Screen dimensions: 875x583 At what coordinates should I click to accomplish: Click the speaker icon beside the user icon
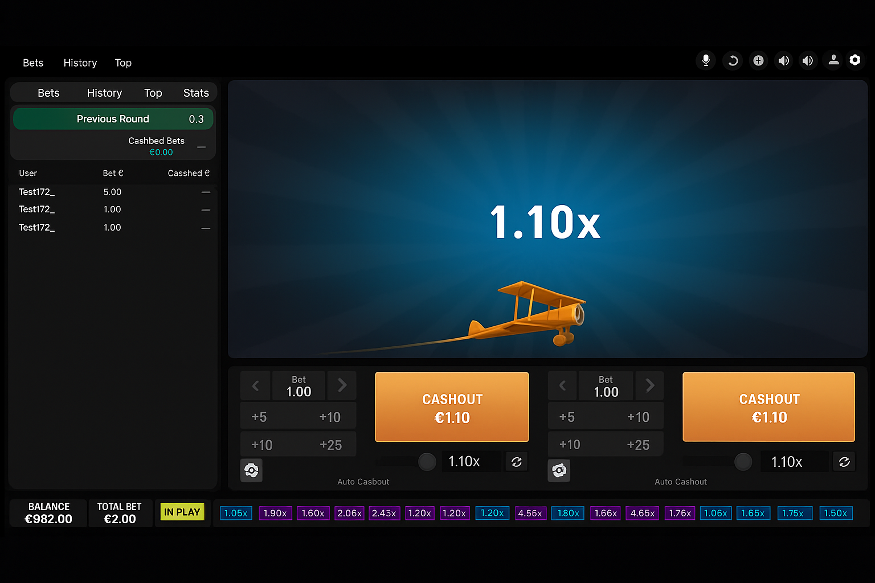point(808,60)
